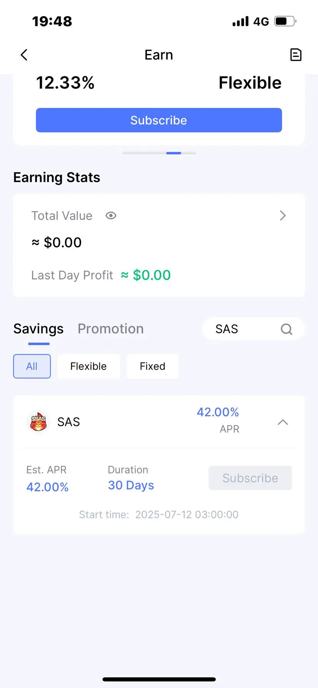Tap the back arrow icon
The width and height of the screenshot is (318, 688).
pos(24,55)
